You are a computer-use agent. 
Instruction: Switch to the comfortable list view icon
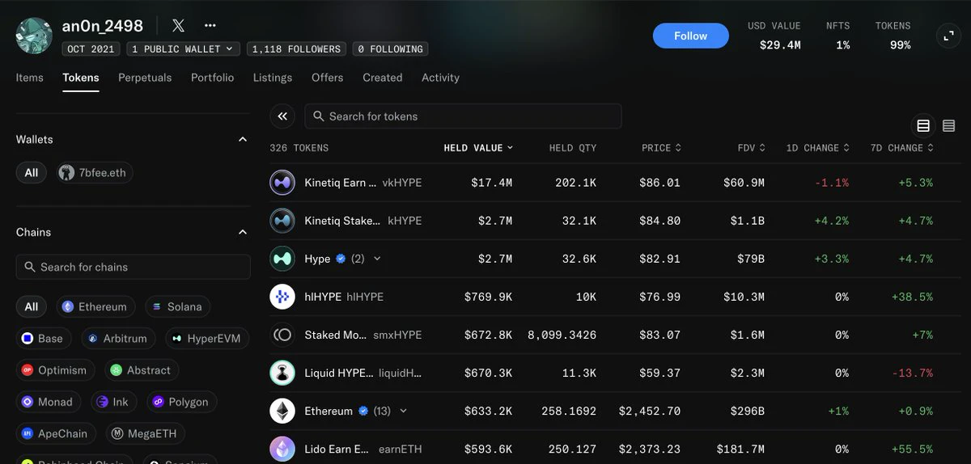(x=923, y=125)
